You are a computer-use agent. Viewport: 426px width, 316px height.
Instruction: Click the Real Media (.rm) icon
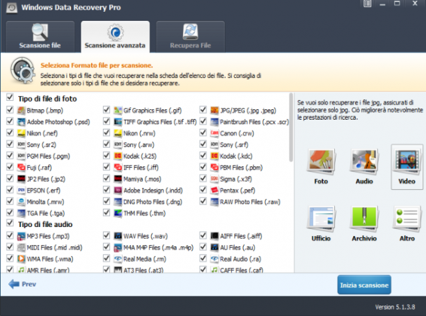tap(118, 259)
